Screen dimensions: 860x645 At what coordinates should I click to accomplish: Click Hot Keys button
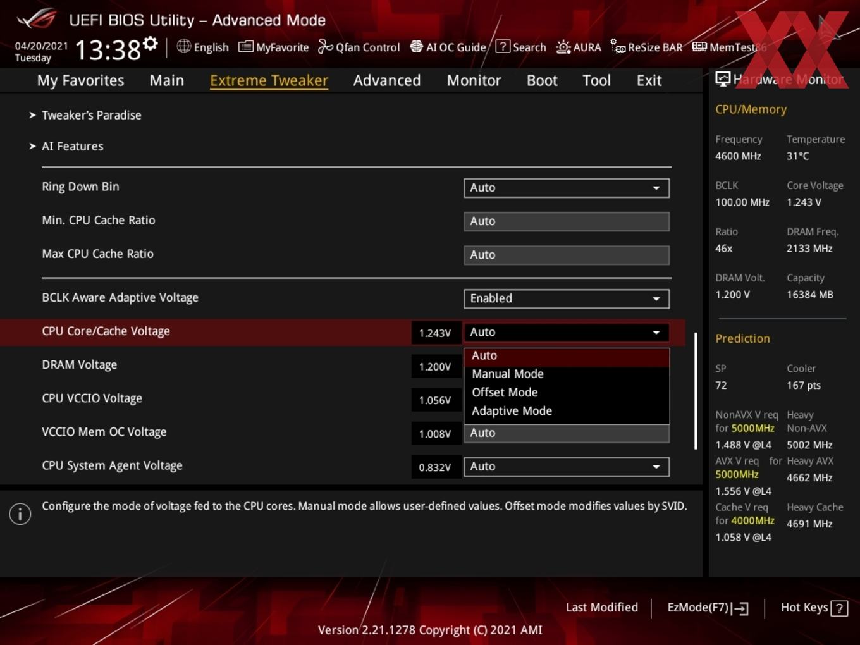click(814, 608)
